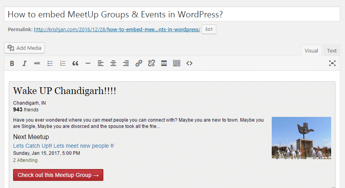Switch to the Text editor tab
The height and width of the screenshot is (188, 345).
pyautogui.click(x=332, y=51)
